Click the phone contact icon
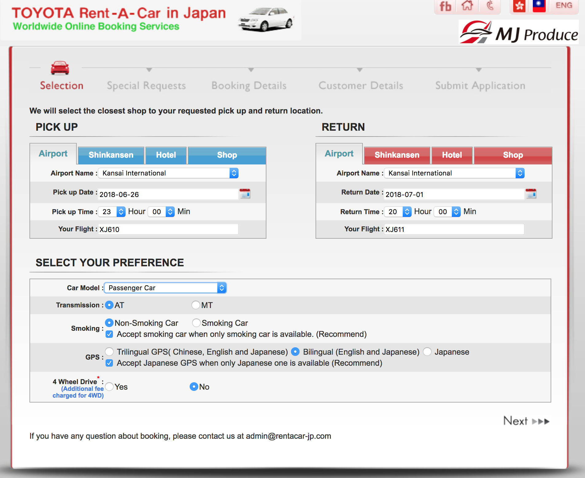This screenshot has height=478, width=585. 490,6
